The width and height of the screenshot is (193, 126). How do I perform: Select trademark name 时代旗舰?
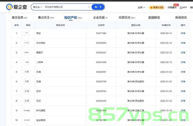(x=41, y=111)
